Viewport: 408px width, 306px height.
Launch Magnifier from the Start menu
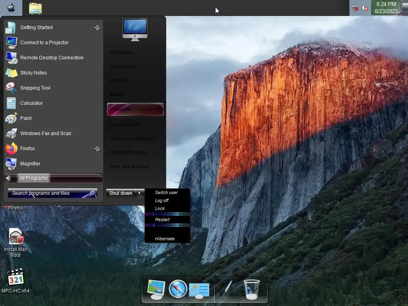click(x=53, y=164)
